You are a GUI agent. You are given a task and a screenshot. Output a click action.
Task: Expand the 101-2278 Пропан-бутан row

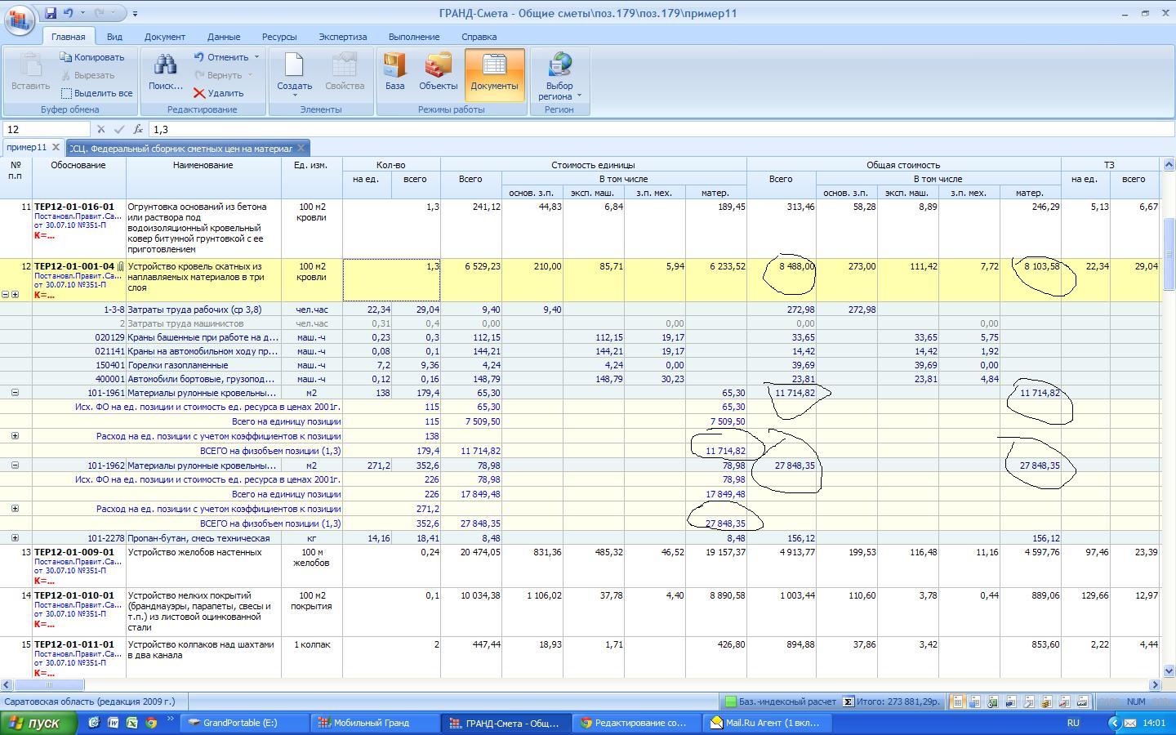(x=15, y=538)
